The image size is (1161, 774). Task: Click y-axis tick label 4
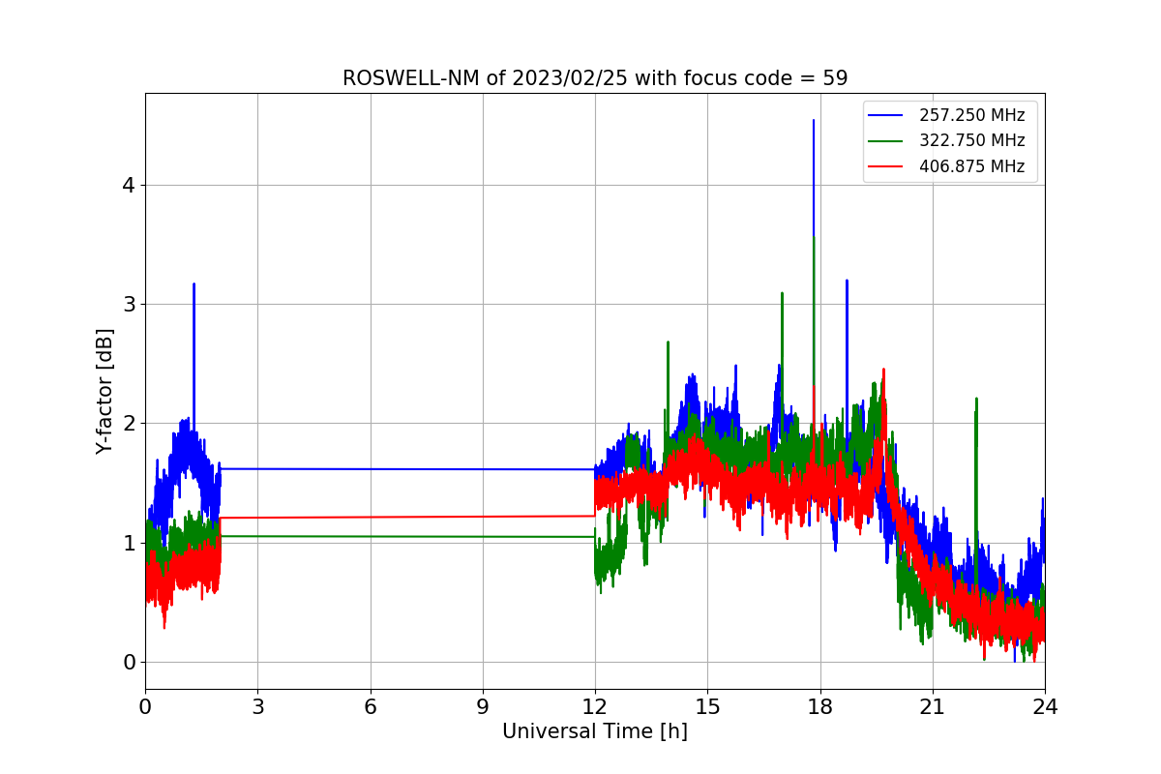128,185
